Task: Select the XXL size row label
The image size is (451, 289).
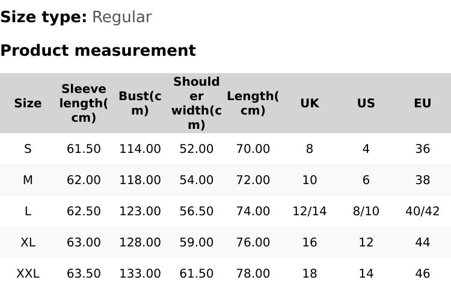Action: (28, 273)
